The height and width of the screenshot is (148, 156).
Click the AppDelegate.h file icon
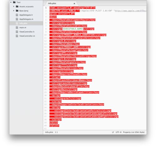[x=17, y=15]
